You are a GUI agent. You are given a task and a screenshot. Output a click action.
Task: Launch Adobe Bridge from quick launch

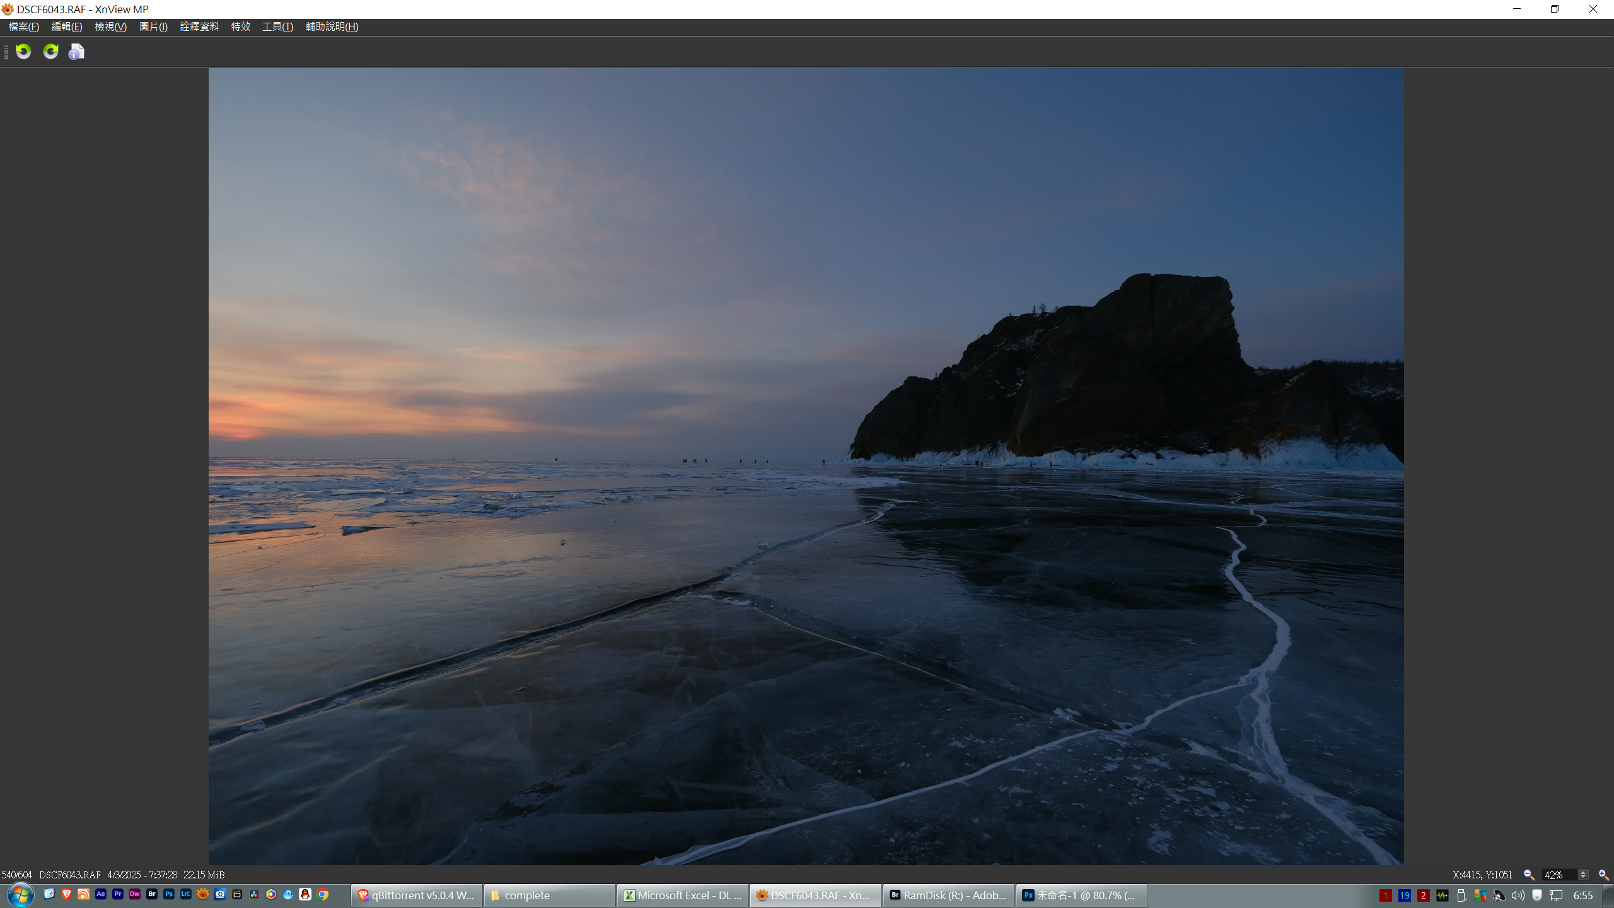click(x=151, y=894)
